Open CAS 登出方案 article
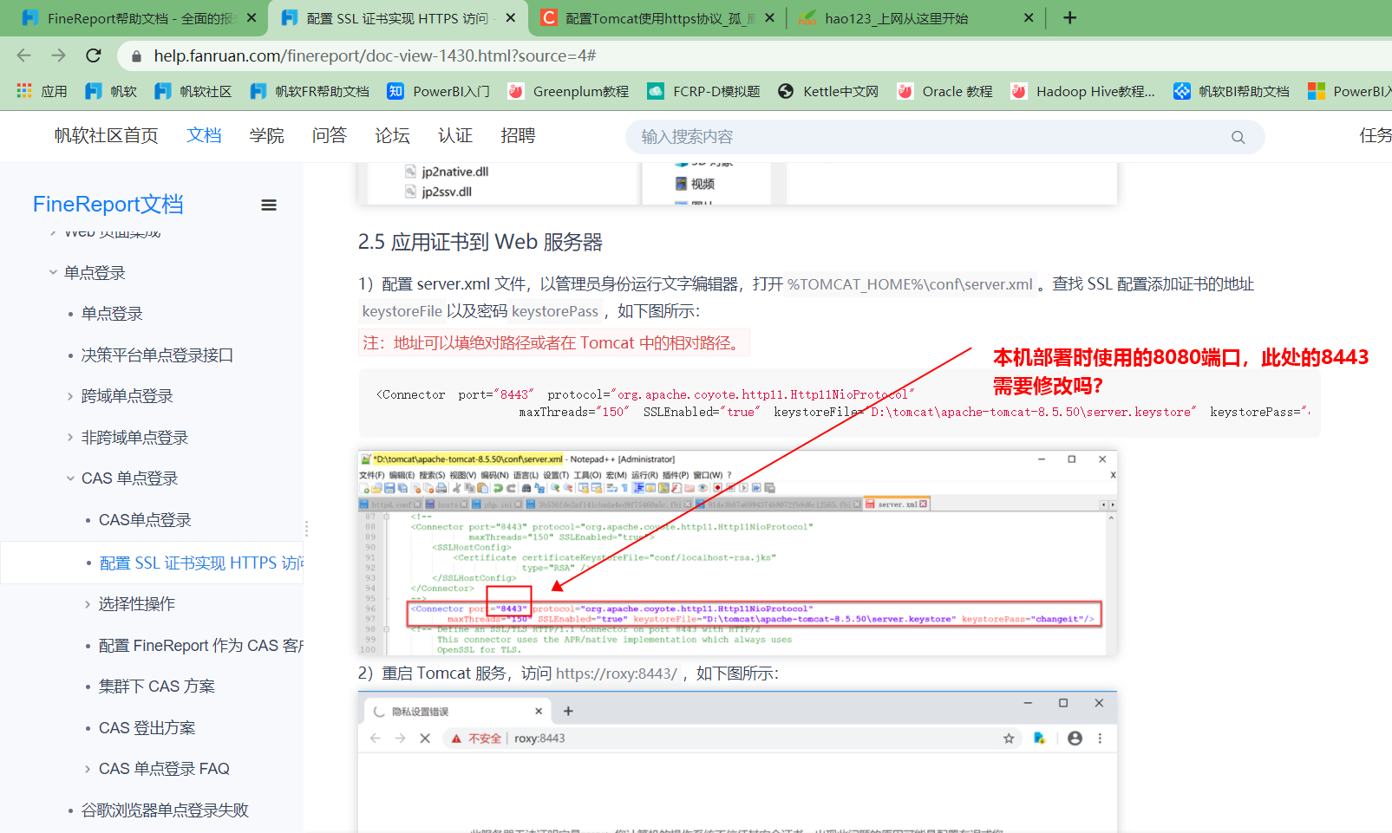1392x833 pixels. [147, 728]
